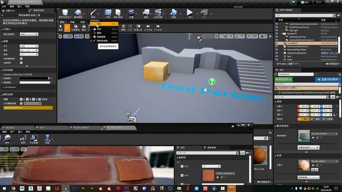Click the Lit view mode viewport button

point(79,36)
